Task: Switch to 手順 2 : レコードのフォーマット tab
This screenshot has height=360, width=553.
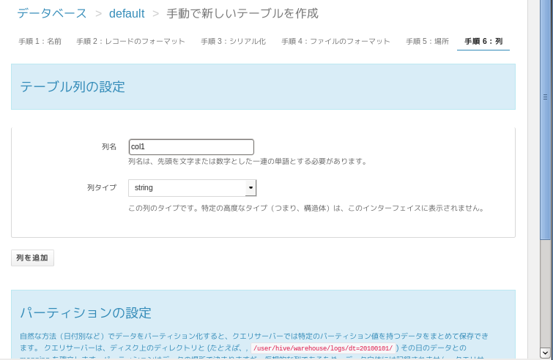Action: 130,42
